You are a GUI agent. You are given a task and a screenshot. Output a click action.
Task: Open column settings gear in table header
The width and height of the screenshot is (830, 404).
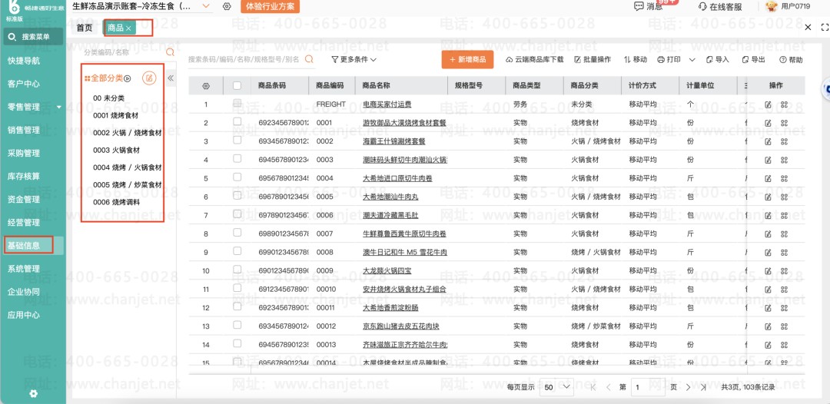click(206, 86)
